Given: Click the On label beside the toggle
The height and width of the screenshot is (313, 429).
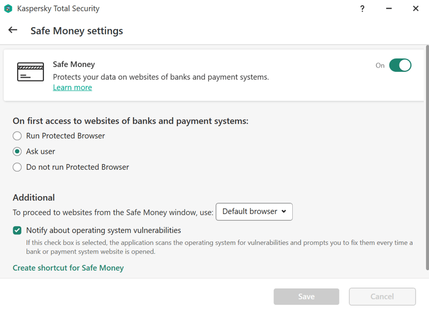Looking at the screenshot, I should pos(380,65).
